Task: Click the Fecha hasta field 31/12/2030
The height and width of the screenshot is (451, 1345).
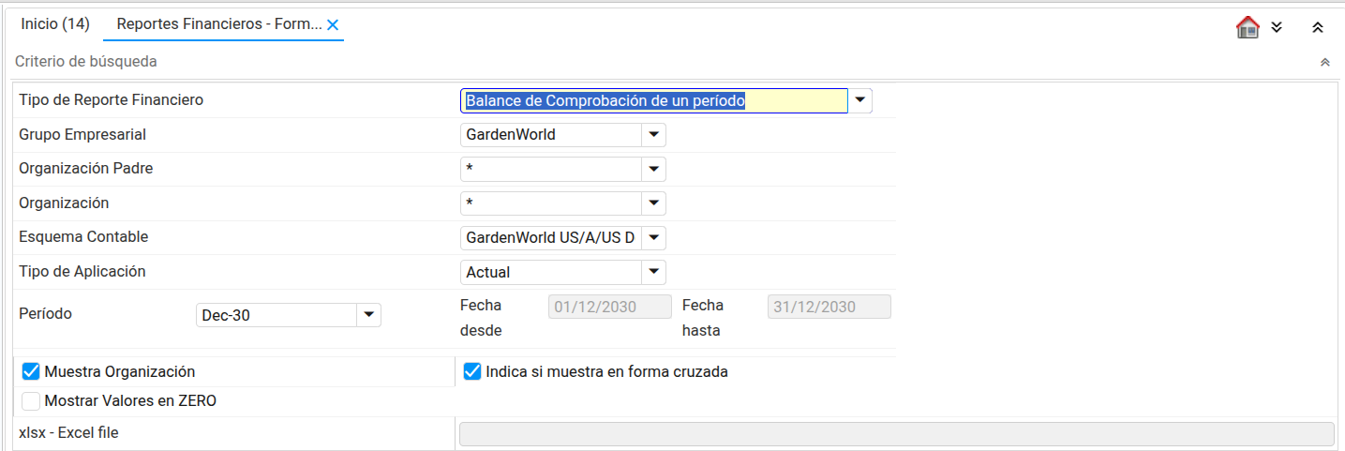Action: point(829,307)
